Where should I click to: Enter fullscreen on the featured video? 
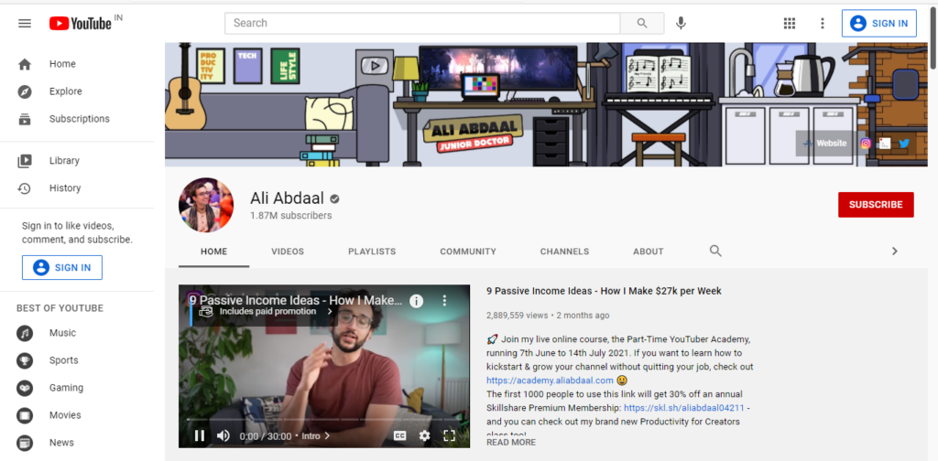[449, 435]
